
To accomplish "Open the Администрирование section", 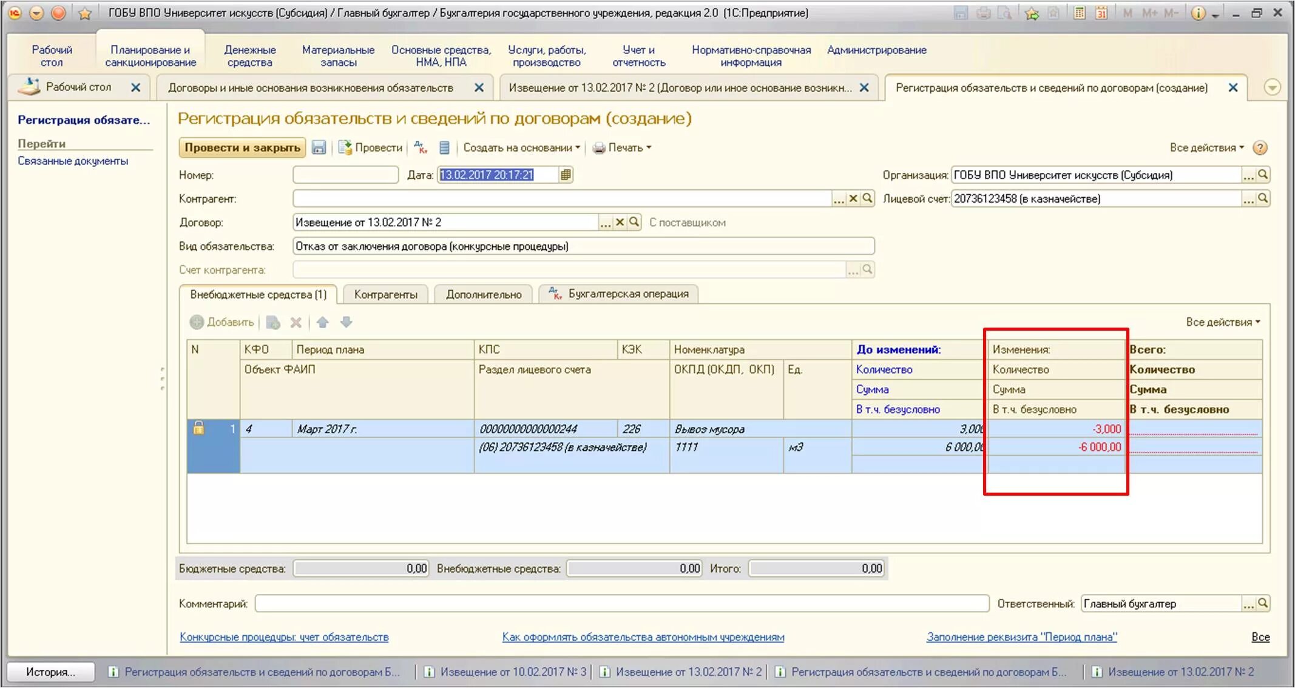I will click(876, 50).
